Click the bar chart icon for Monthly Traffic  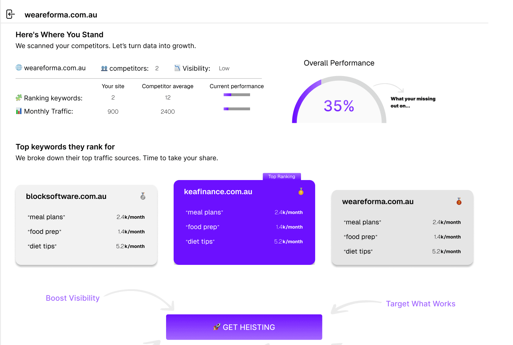point(18,111)
